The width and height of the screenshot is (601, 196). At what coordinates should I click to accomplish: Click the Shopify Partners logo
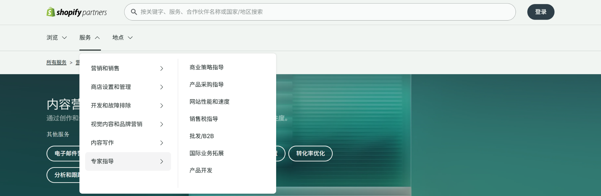coord(77,12)
